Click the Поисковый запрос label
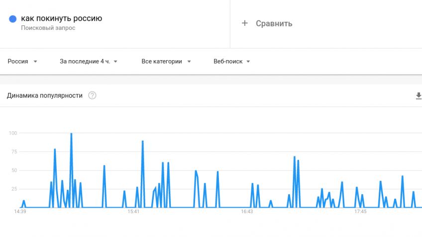This screenshot has height=237, width=422. click(x=48, y=28)
